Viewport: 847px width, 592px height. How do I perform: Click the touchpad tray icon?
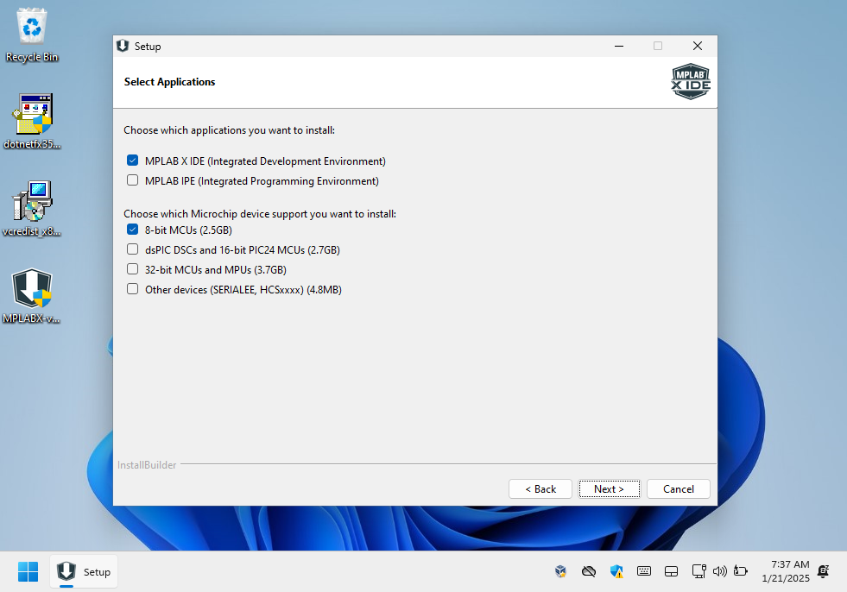[672, 571]
